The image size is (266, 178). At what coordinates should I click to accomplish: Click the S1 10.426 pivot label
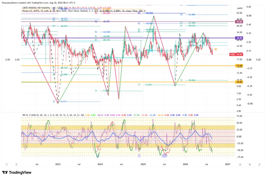coord(188,80)
